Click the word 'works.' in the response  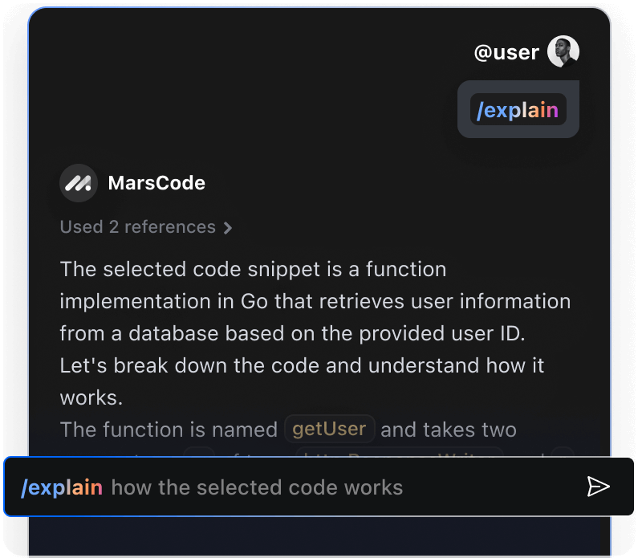(x=91, y=397)
